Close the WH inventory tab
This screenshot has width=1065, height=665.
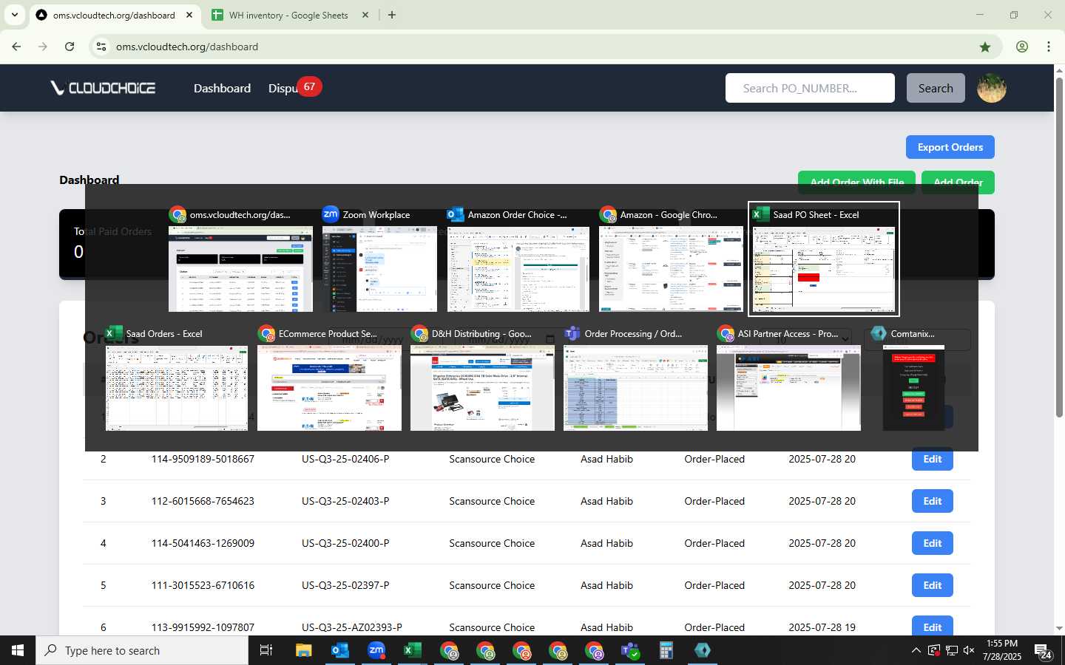[365, 15]
